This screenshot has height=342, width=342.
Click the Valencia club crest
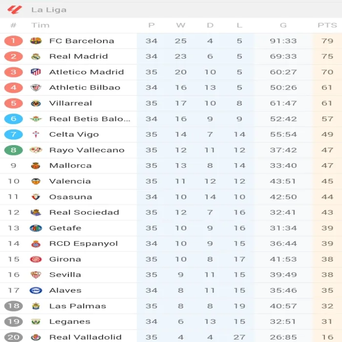36,181
